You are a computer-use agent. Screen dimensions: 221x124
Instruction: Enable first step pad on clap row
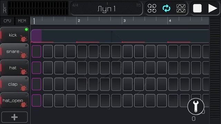(x=36, y=84)
